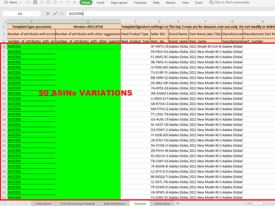Viewport: 275px width, 206px height.
Task: Click SKU cell 'F6-FWJV-EN' in row 5
Action: 159,52
